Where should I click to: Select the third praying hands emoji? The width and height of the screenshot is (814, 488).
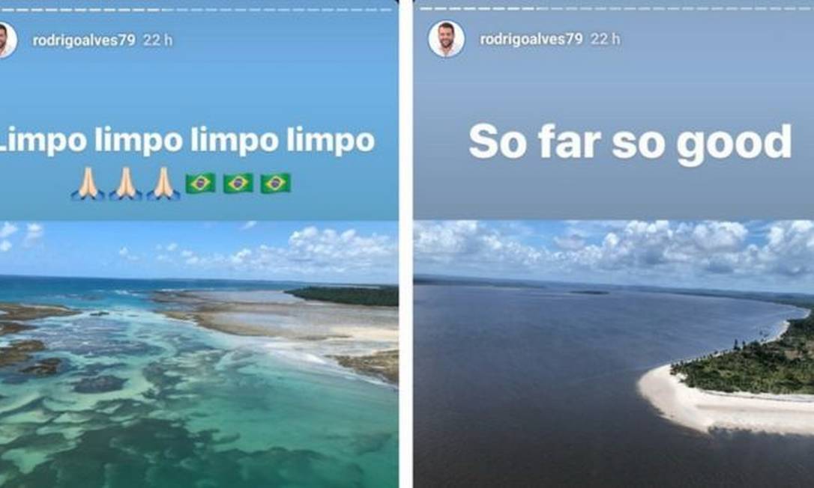[x=163, y=183]
